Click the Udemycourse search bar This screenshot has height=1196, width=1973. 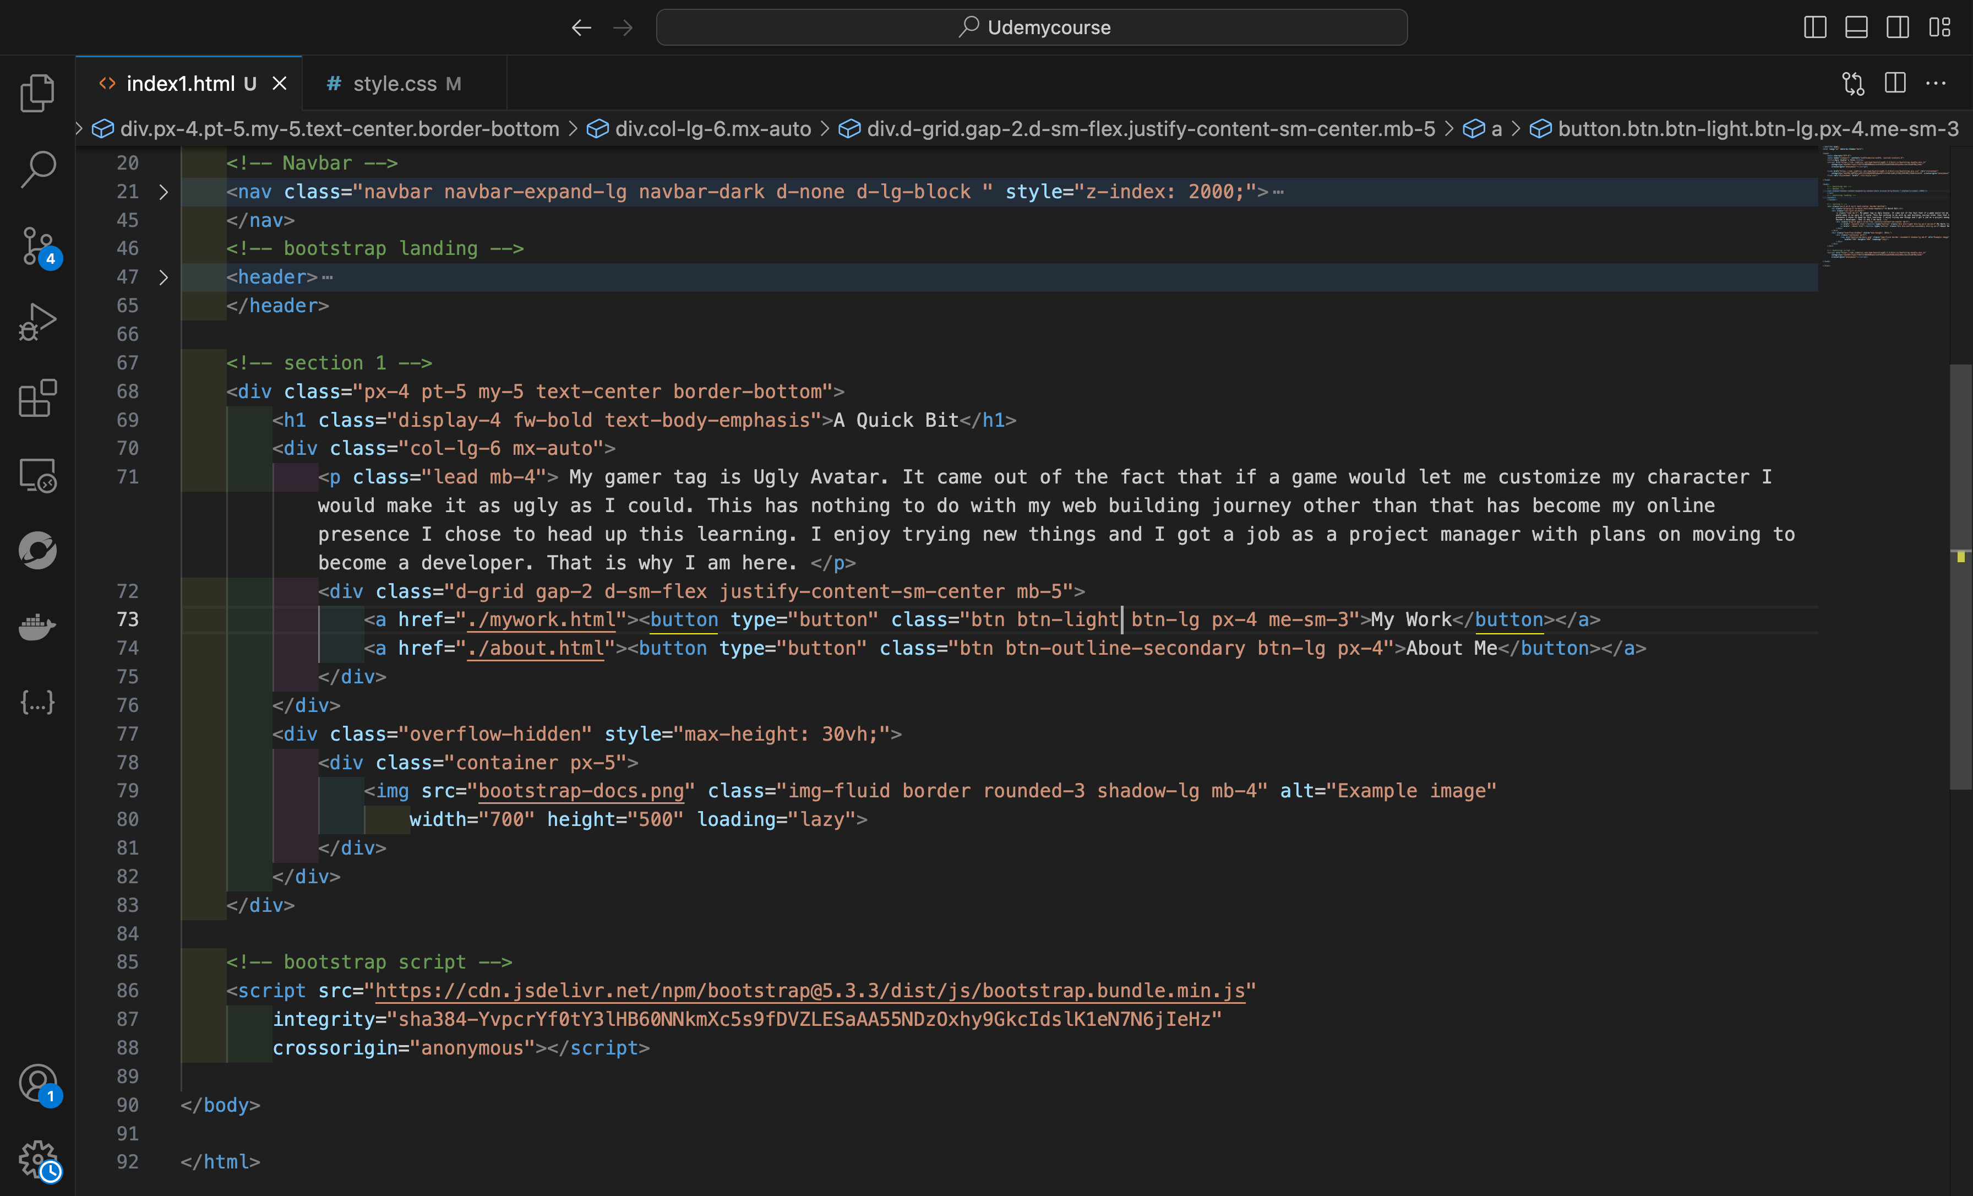click(1032, 26)
